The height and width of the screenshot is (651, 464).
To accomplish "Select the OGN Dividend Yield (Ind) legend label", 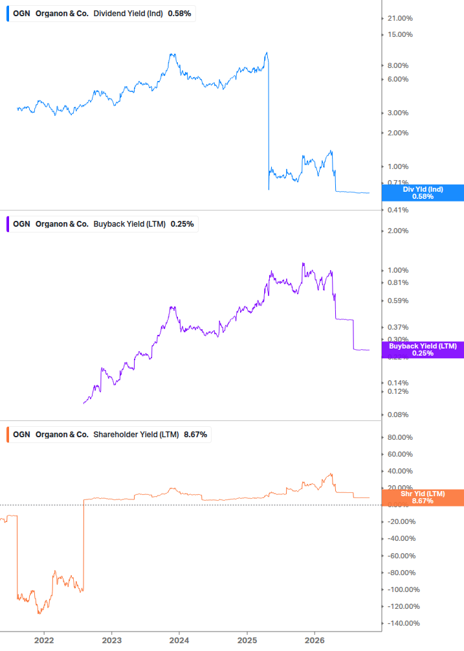I will (x=102, y=14).
